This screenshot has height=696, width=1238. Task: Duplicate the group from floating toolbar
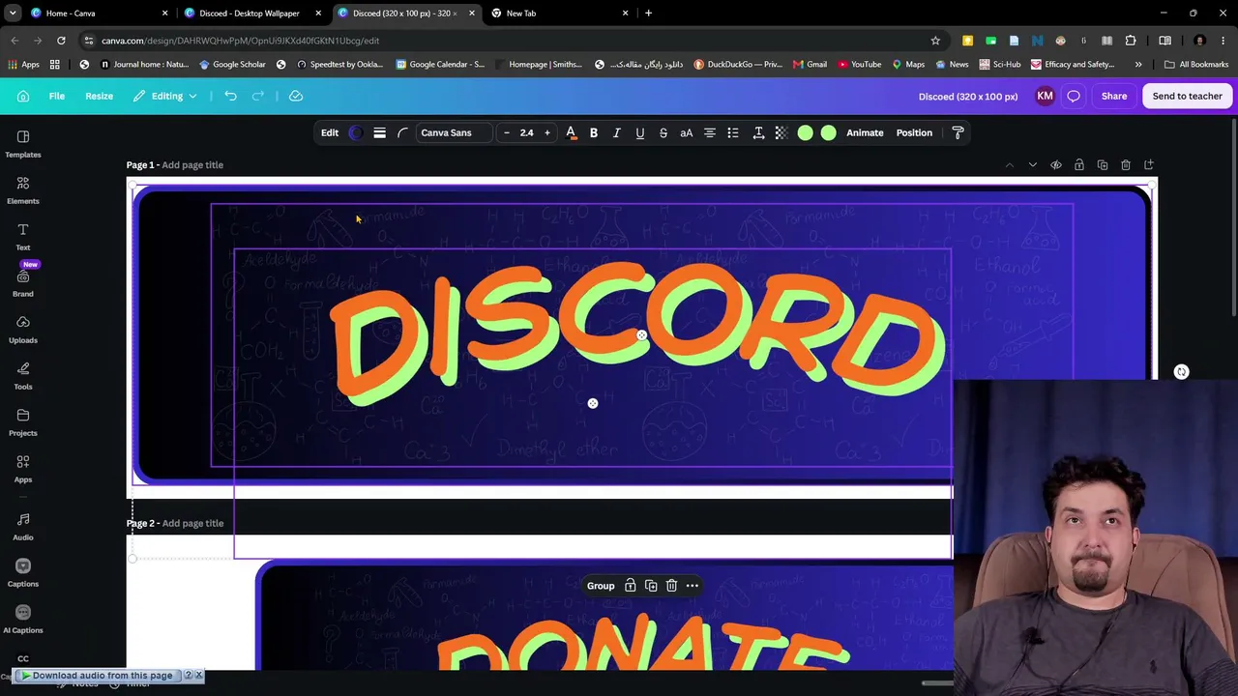point(651,586)
